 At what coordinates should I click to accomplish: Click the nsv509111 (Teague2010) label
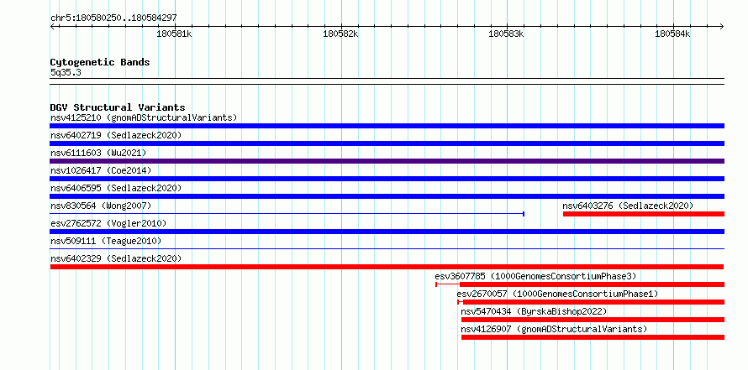point(106,241)
